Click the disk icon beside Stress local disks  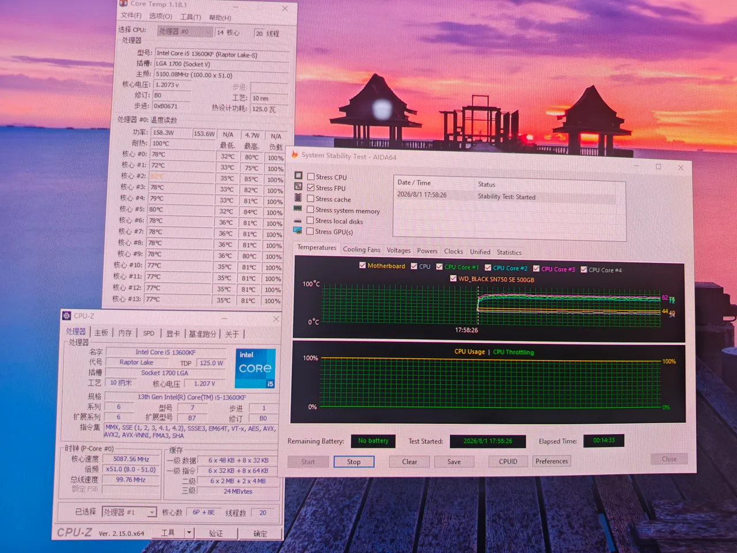coord(298,221)
